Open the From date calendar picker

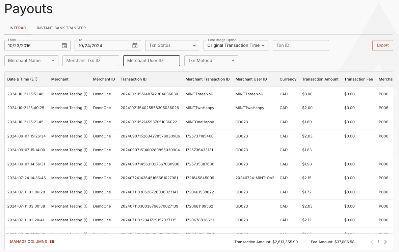[x=64, y=45]
